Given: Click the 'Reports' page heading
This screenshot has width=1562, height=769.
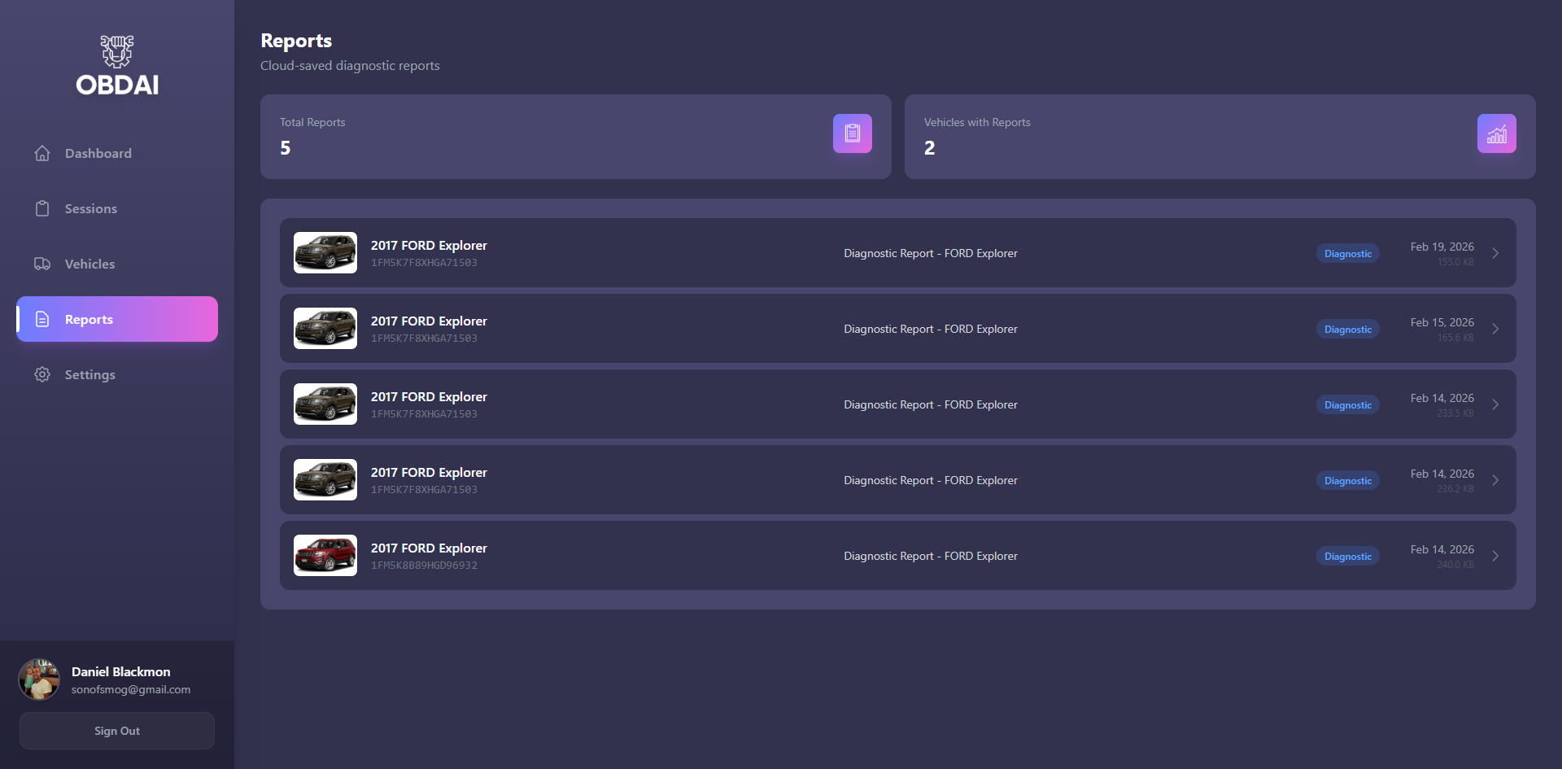Looking at the screenshot, I should coord(296,41).
